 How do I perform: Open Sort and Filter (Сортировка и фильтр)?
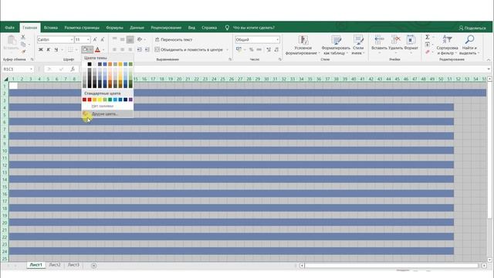click(x=448, y=45)
